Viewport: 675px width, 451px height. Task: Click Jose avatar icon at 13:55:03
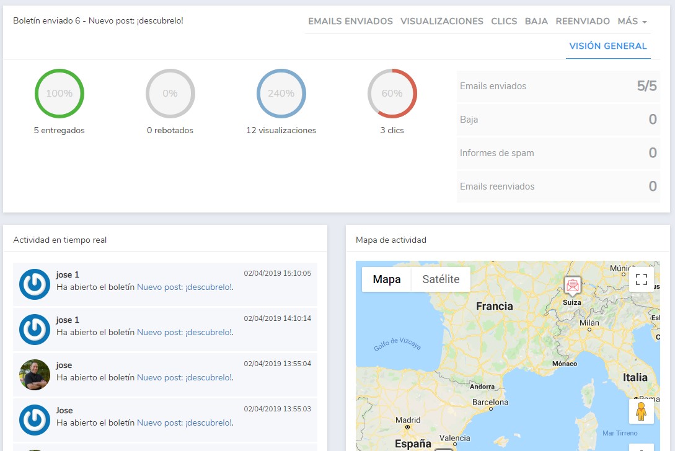tap(35, 420)
